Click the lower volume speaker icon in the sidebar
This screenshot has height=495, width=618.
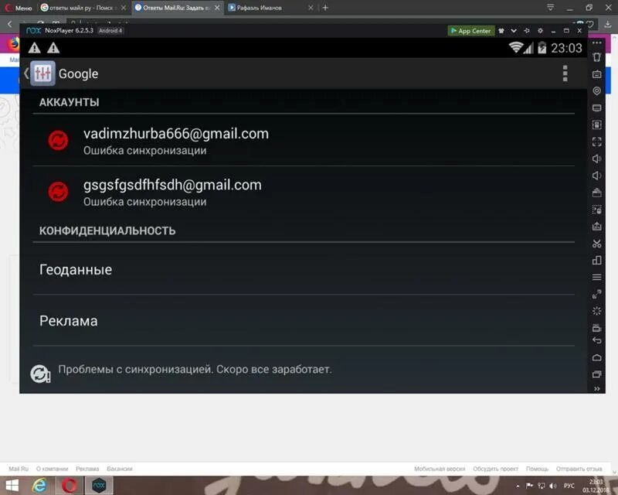[596, 176]
